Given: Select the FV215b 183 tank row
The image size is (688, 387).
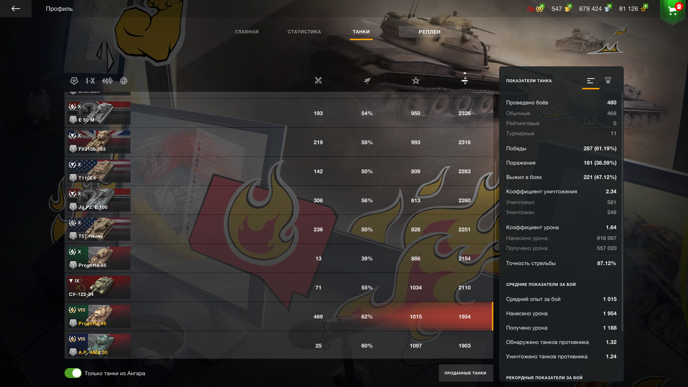Looking at the screenshot, I should pos(279,142).
